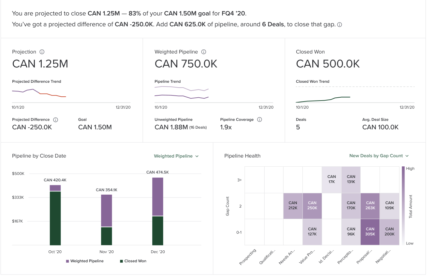Open the Weighted Pipeline chart dropdown
The width and height of the screenshot is (429, 278).
pyautogui.click(x=176, y=156)
